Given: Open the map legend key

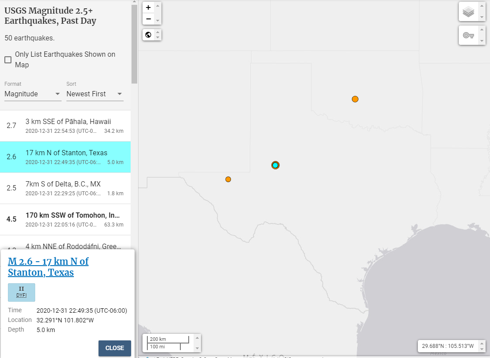Looking at the screenshot, I should point(468,35).
